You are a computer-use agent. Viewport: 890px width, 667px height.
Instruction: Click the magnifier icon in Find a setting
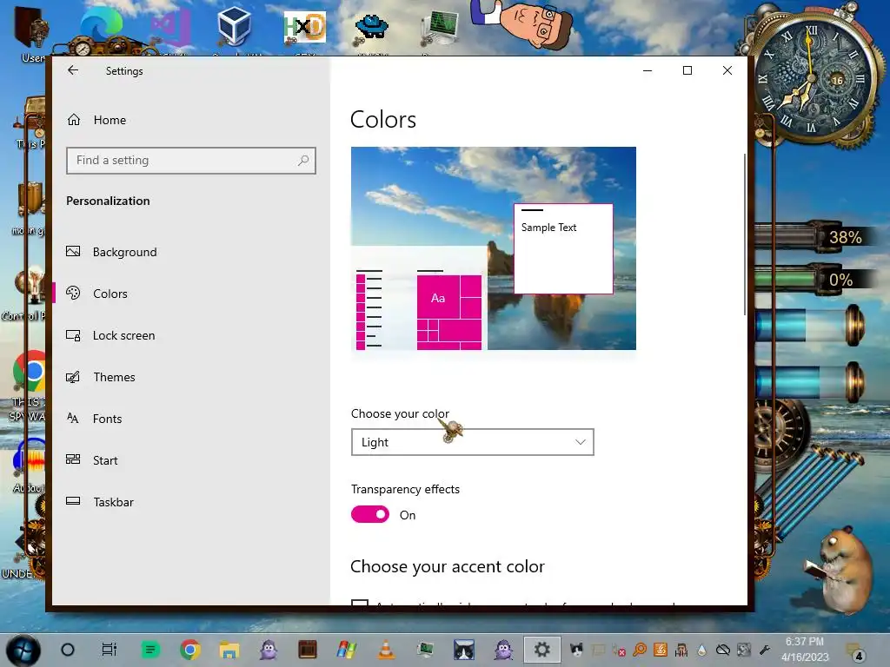pos(303,161)
